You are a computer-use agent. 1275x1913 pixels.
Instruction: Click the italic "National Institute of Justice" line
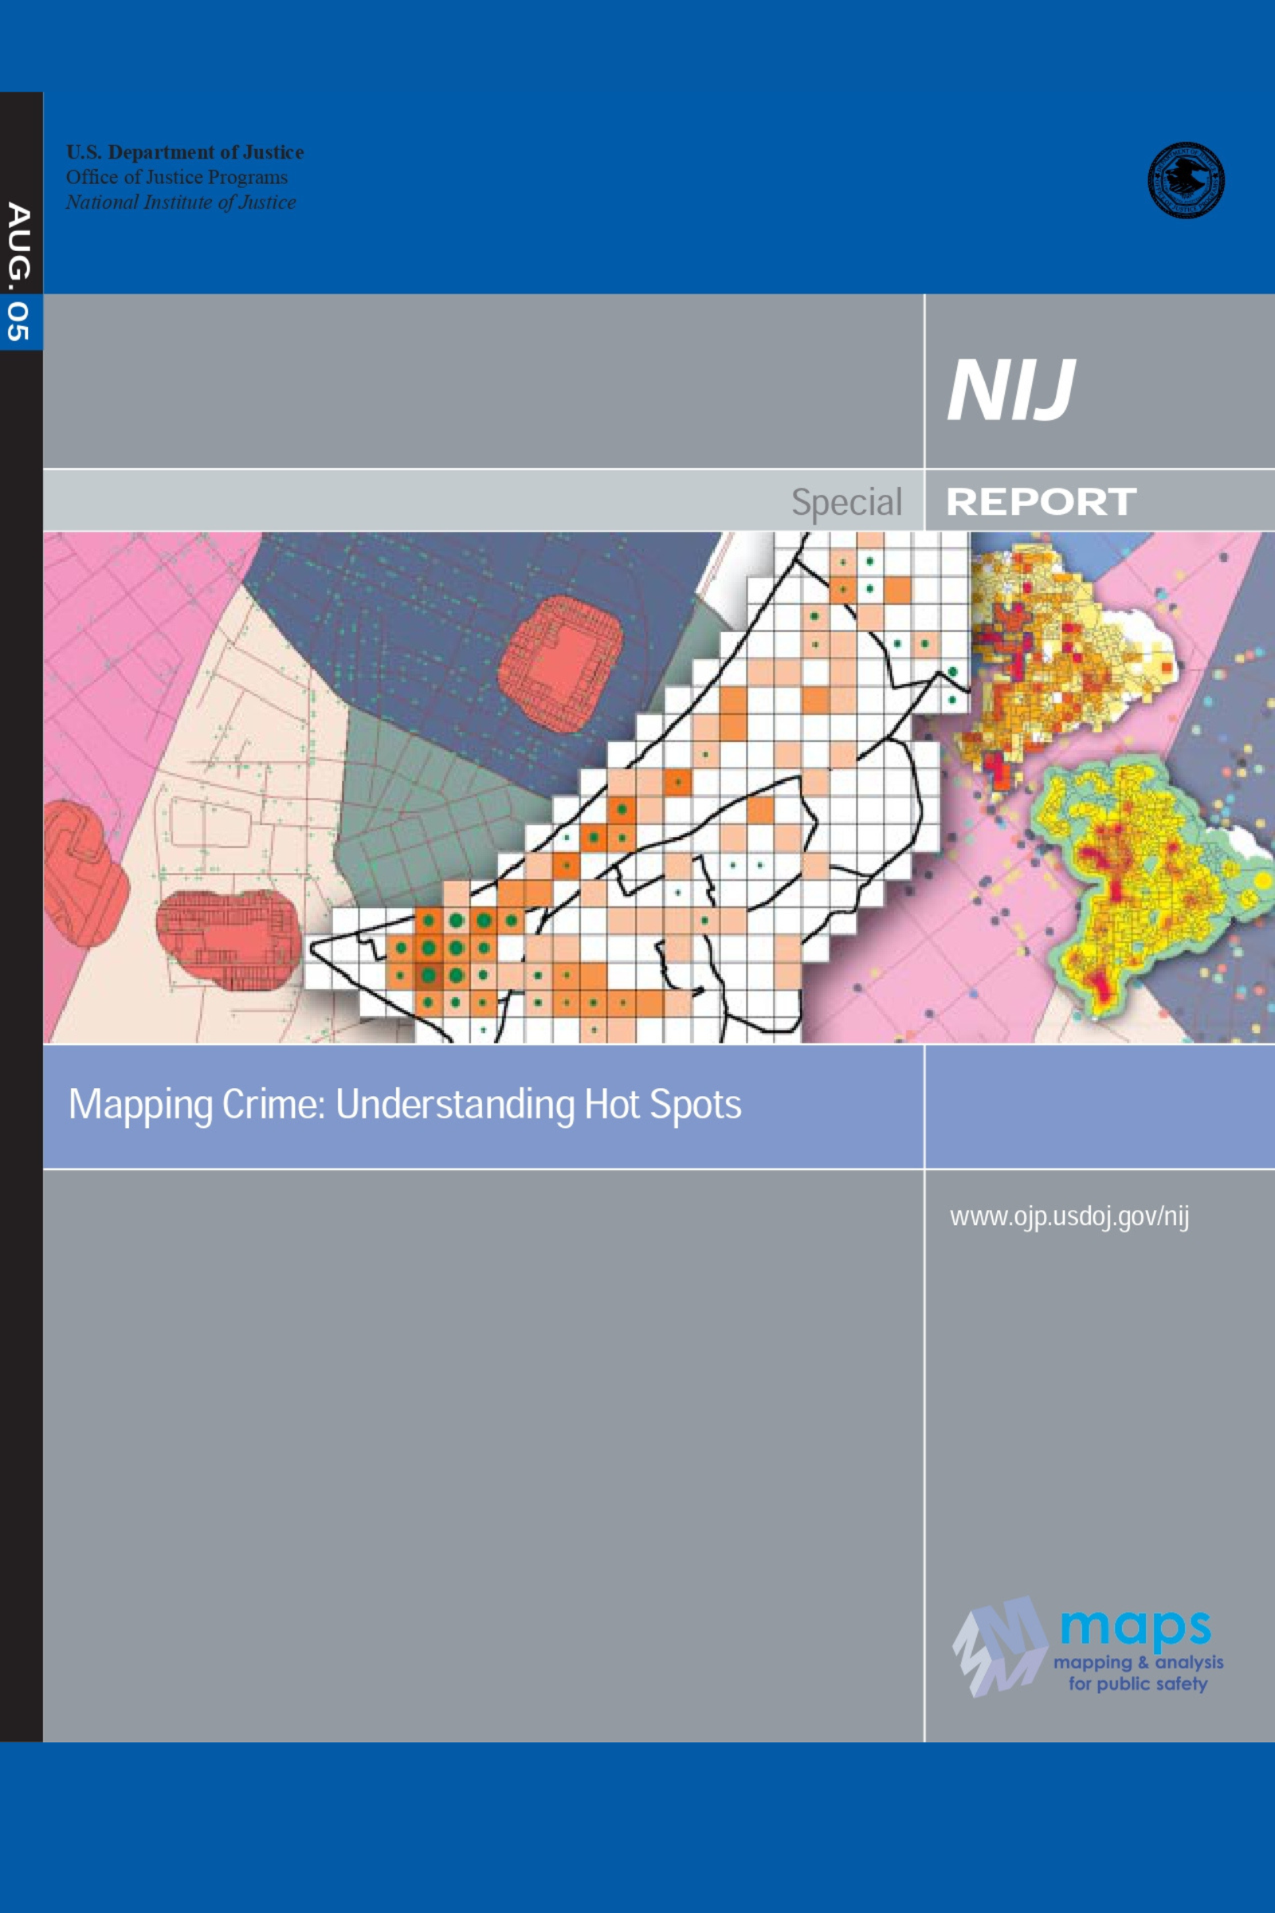181,202
